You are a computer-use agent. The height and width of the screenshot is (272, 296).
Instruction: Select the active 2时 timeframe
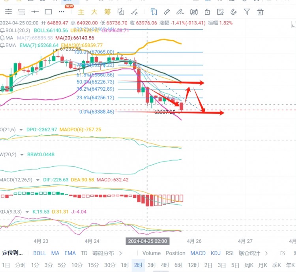(x=138, y=265)
